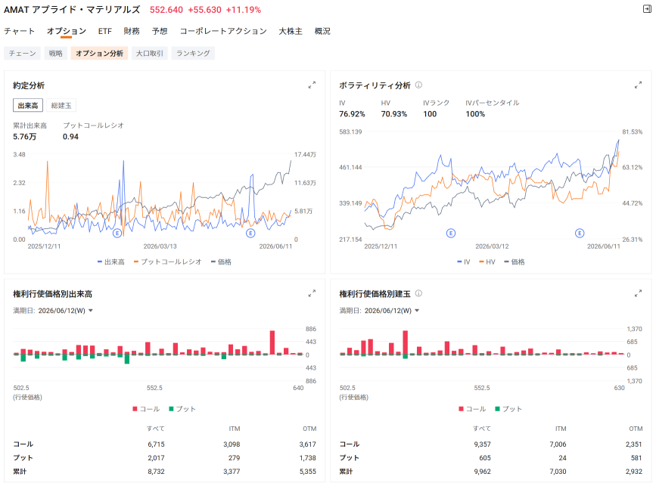Toggle プットコールレシオ legend series
656x486 pixels.
(168, 262)
